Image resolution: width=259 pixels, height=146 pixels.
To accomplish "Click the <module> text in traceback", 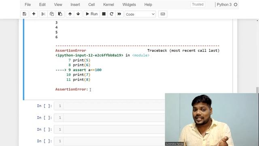I will (x=141, y=55).
